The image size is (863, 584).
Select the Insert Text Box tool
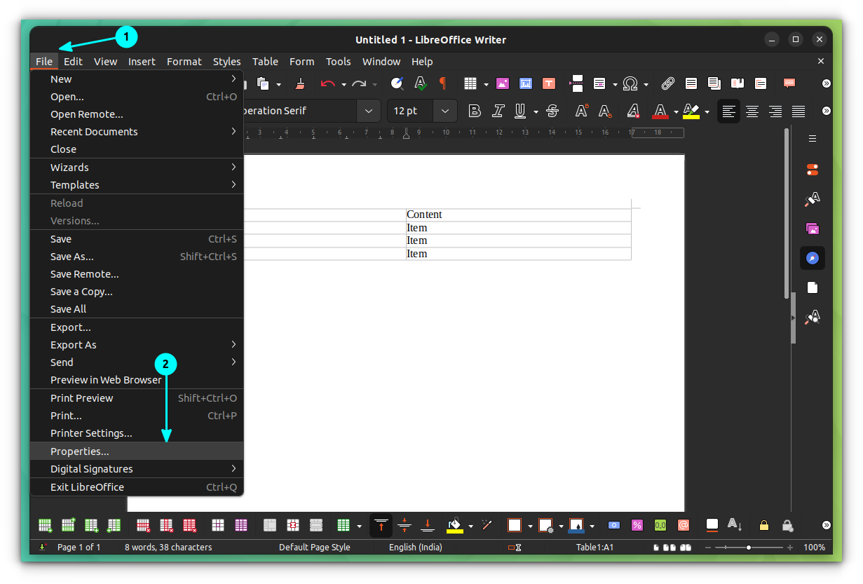[548, 84]
